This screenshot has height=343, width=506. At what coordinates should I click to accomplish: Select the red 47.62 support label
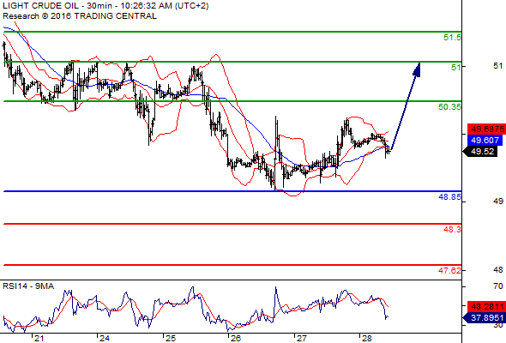coord(449,270)
